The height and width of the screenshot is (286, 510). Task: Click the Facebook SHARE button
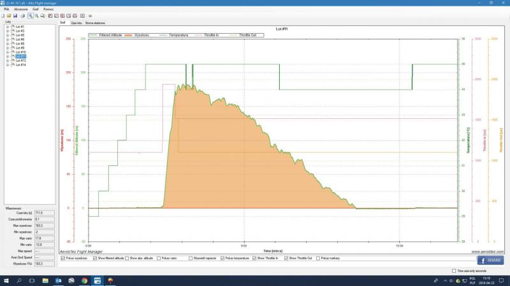pyautogui.click(x=490, y=260)
